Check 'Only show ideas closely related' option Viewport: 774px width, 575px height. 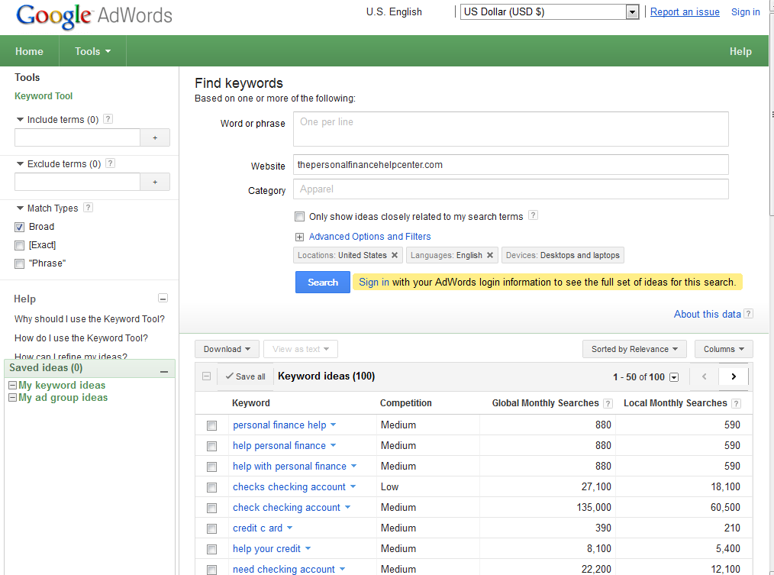point(300,217)
